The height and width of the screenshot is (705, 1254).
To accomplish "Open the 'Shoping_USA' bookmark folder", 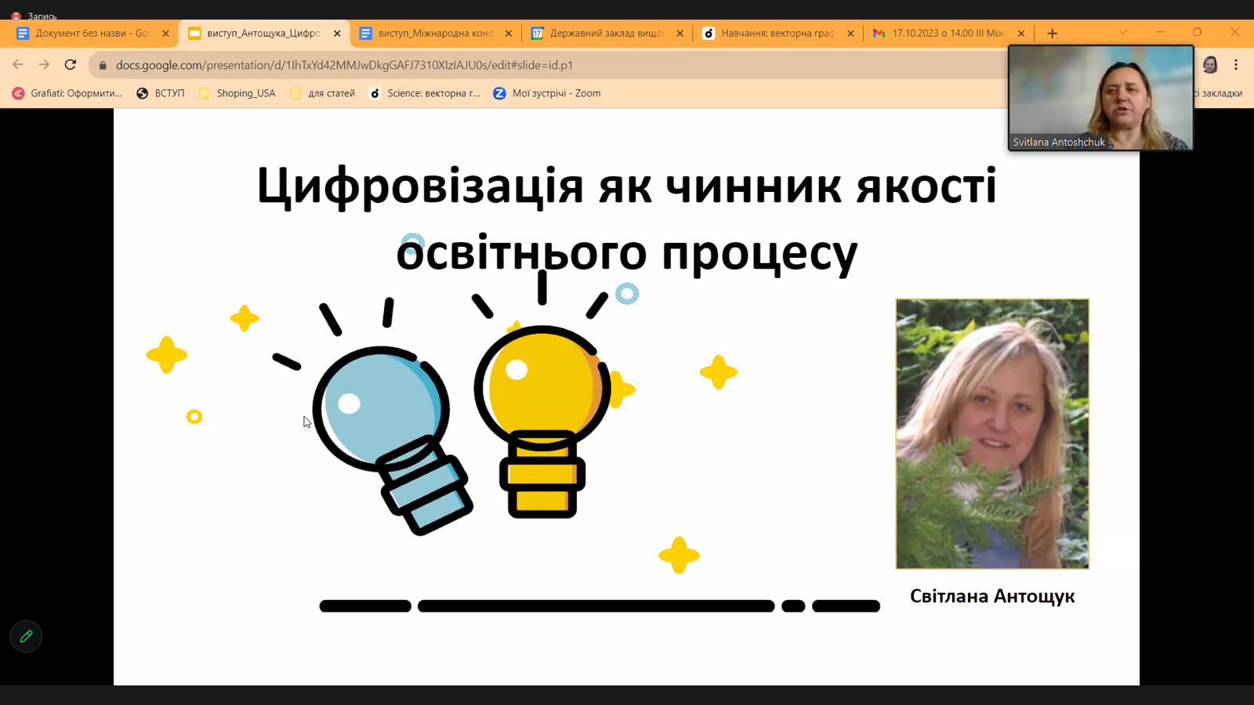I will coord(237,93).
